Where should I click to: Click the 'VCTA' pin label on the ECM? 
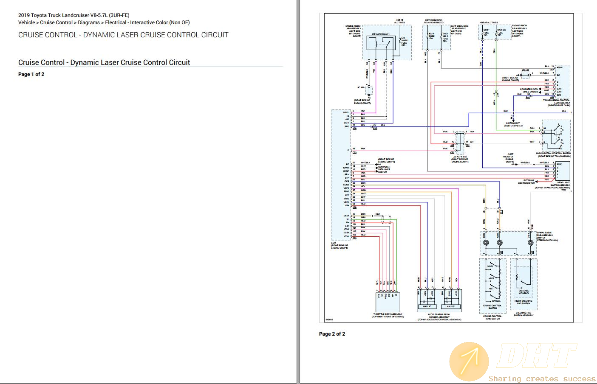(x=346, y=233)
